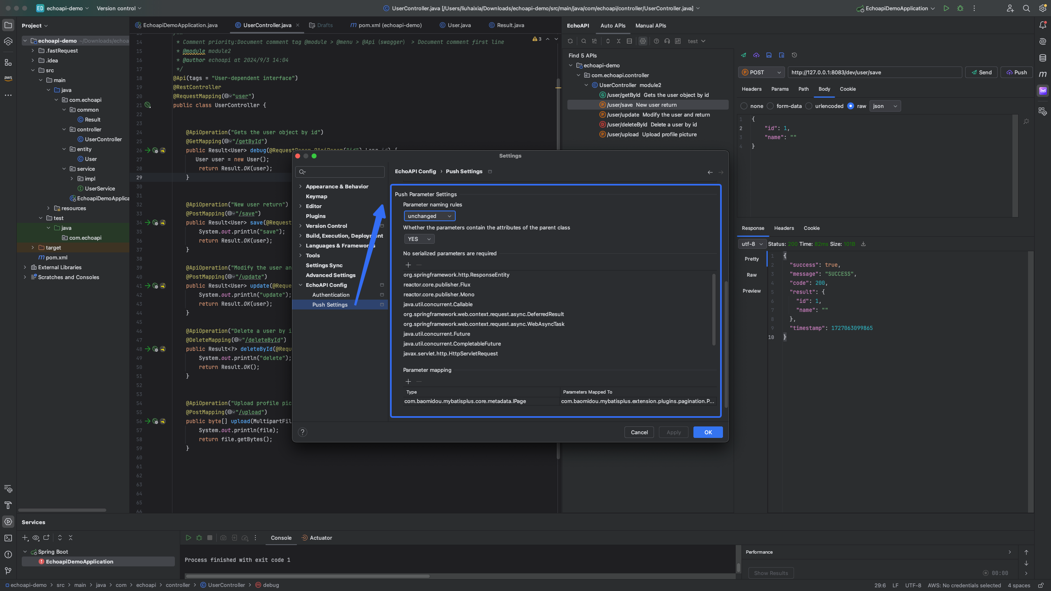Click the Push button

1016,72
